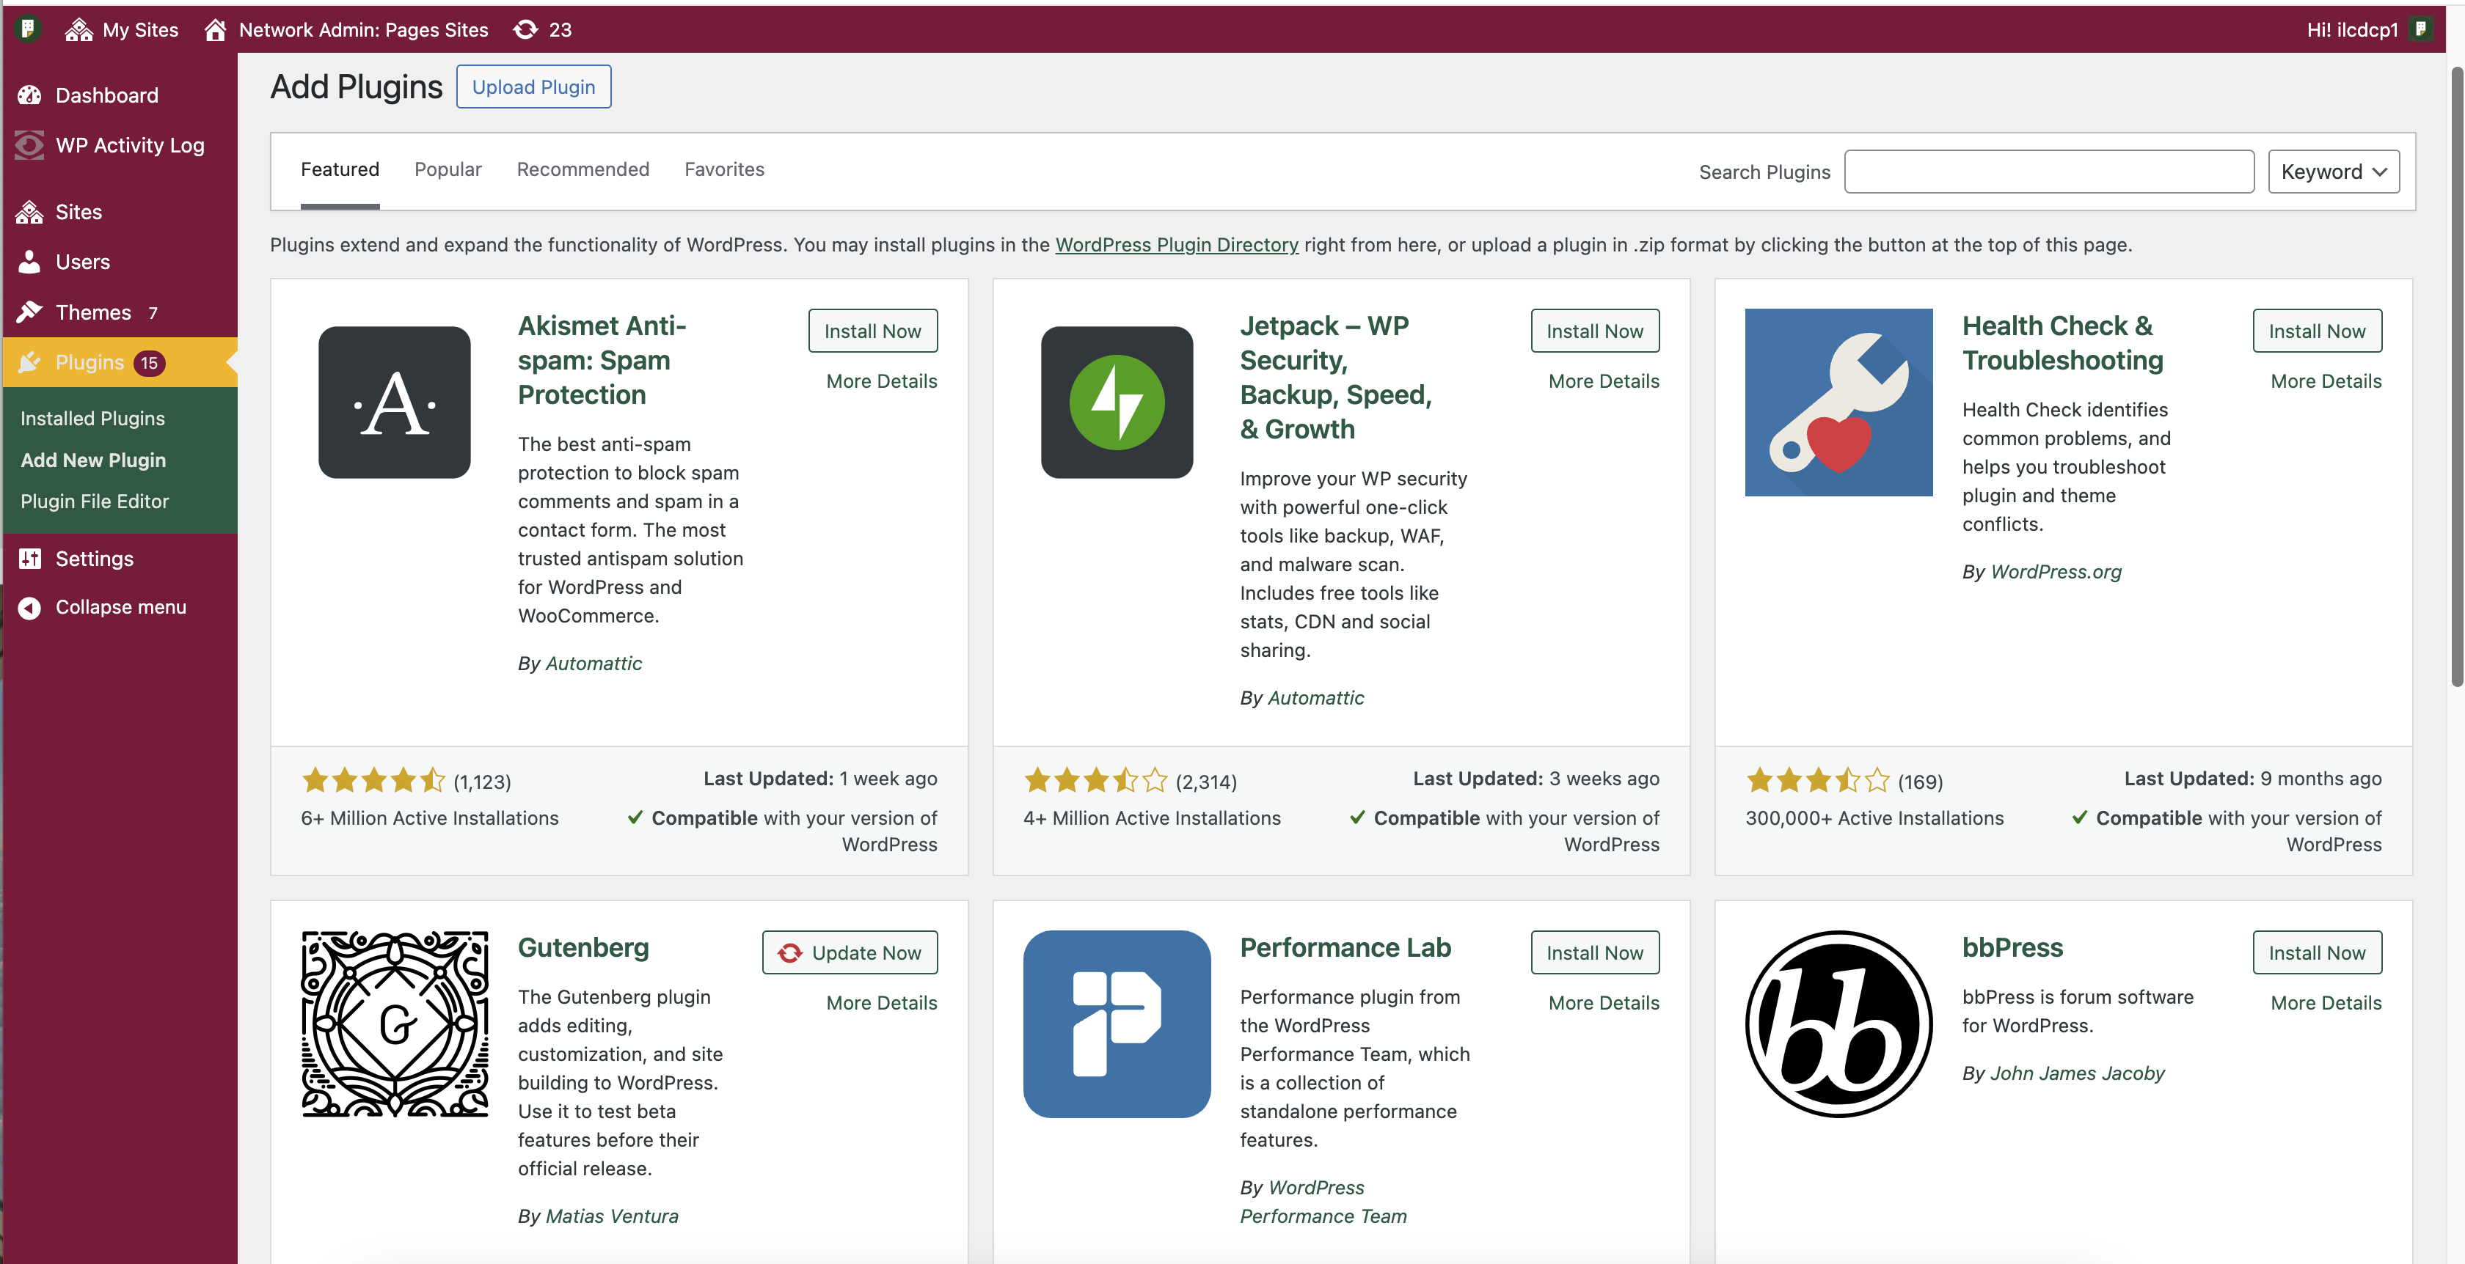2465x1264 pixels.
Task: Click the Plugins sidebar menu item
Action: (x=120, y=362)
